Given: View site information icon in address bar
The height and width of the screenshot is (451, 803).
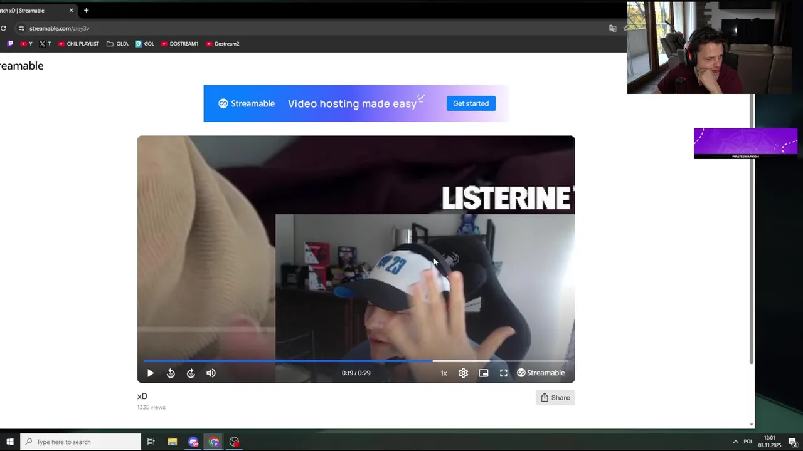Looking at the screenshot, I should point(21,28).
